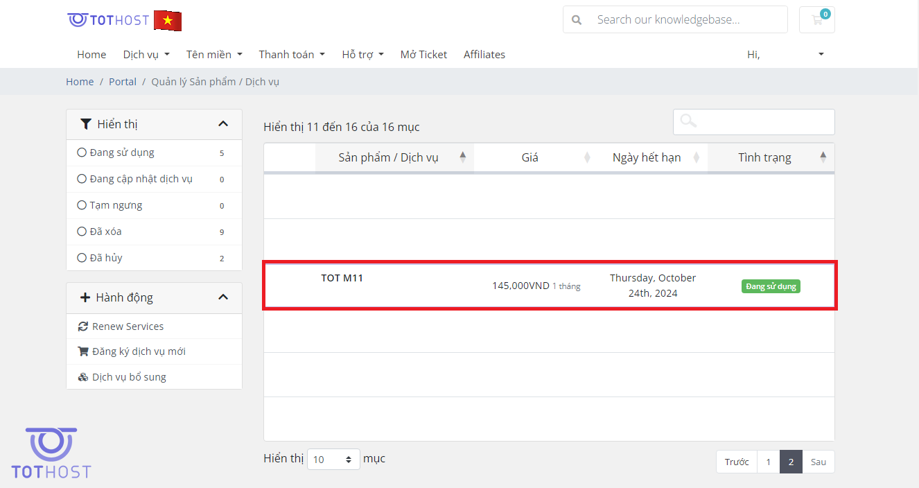Screen dimensions: 919x488
Task: Open the Mở Ticket menu item
Action: click(423, 54)
